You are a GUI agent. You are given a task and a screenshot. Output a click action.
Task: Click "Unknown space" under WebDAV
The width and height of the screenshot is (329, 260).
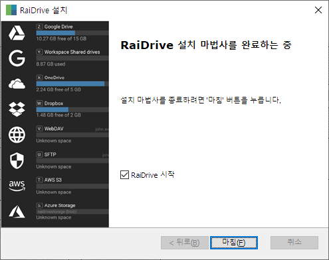tap(54, 141)
